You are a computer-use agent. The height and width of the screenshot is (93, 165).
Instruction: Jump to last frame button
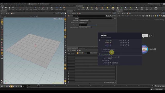(x=21, y=86)
